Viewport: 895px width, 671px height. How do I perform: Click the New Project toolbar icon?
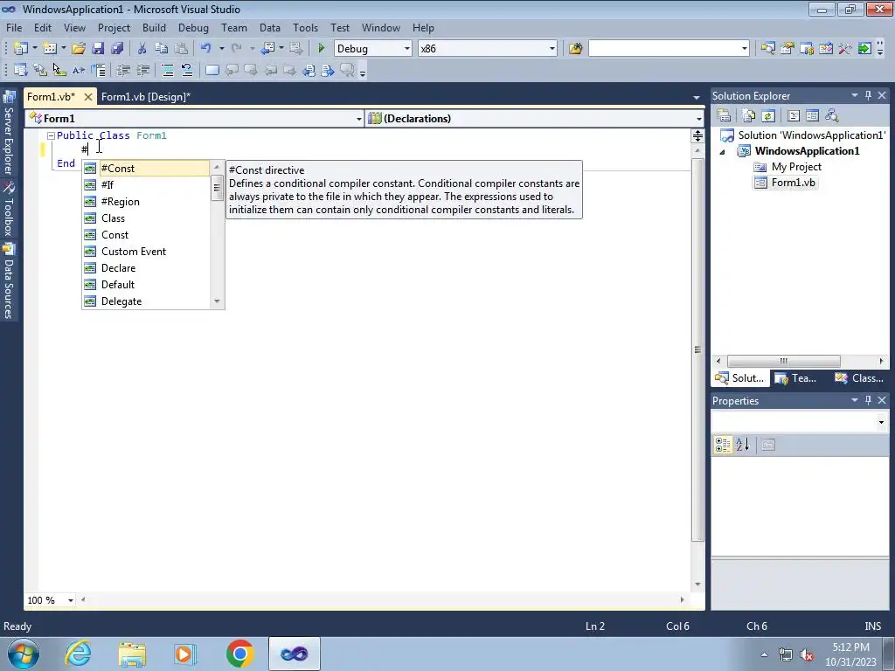point(21,49)
